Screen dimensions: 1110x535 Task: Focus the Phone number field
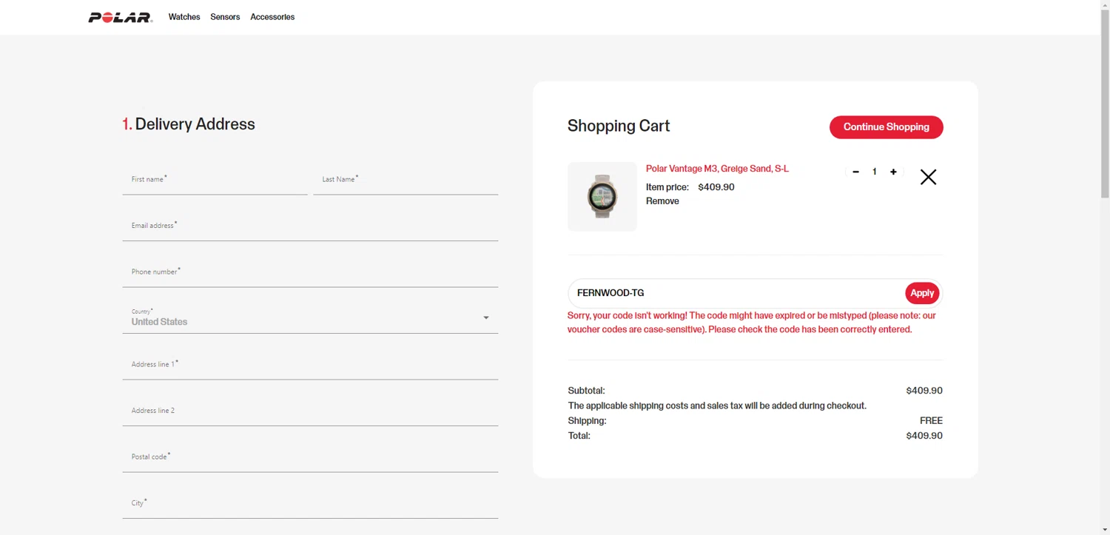(310, 272)
